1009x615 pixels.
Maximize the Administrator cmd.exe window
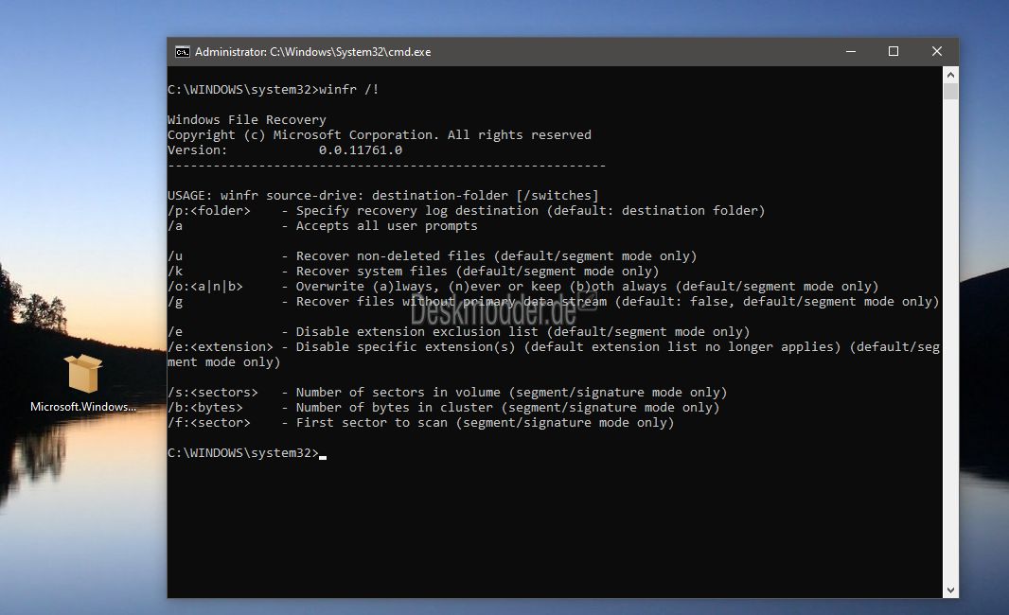pyautogui.click(x=894, y=51)
